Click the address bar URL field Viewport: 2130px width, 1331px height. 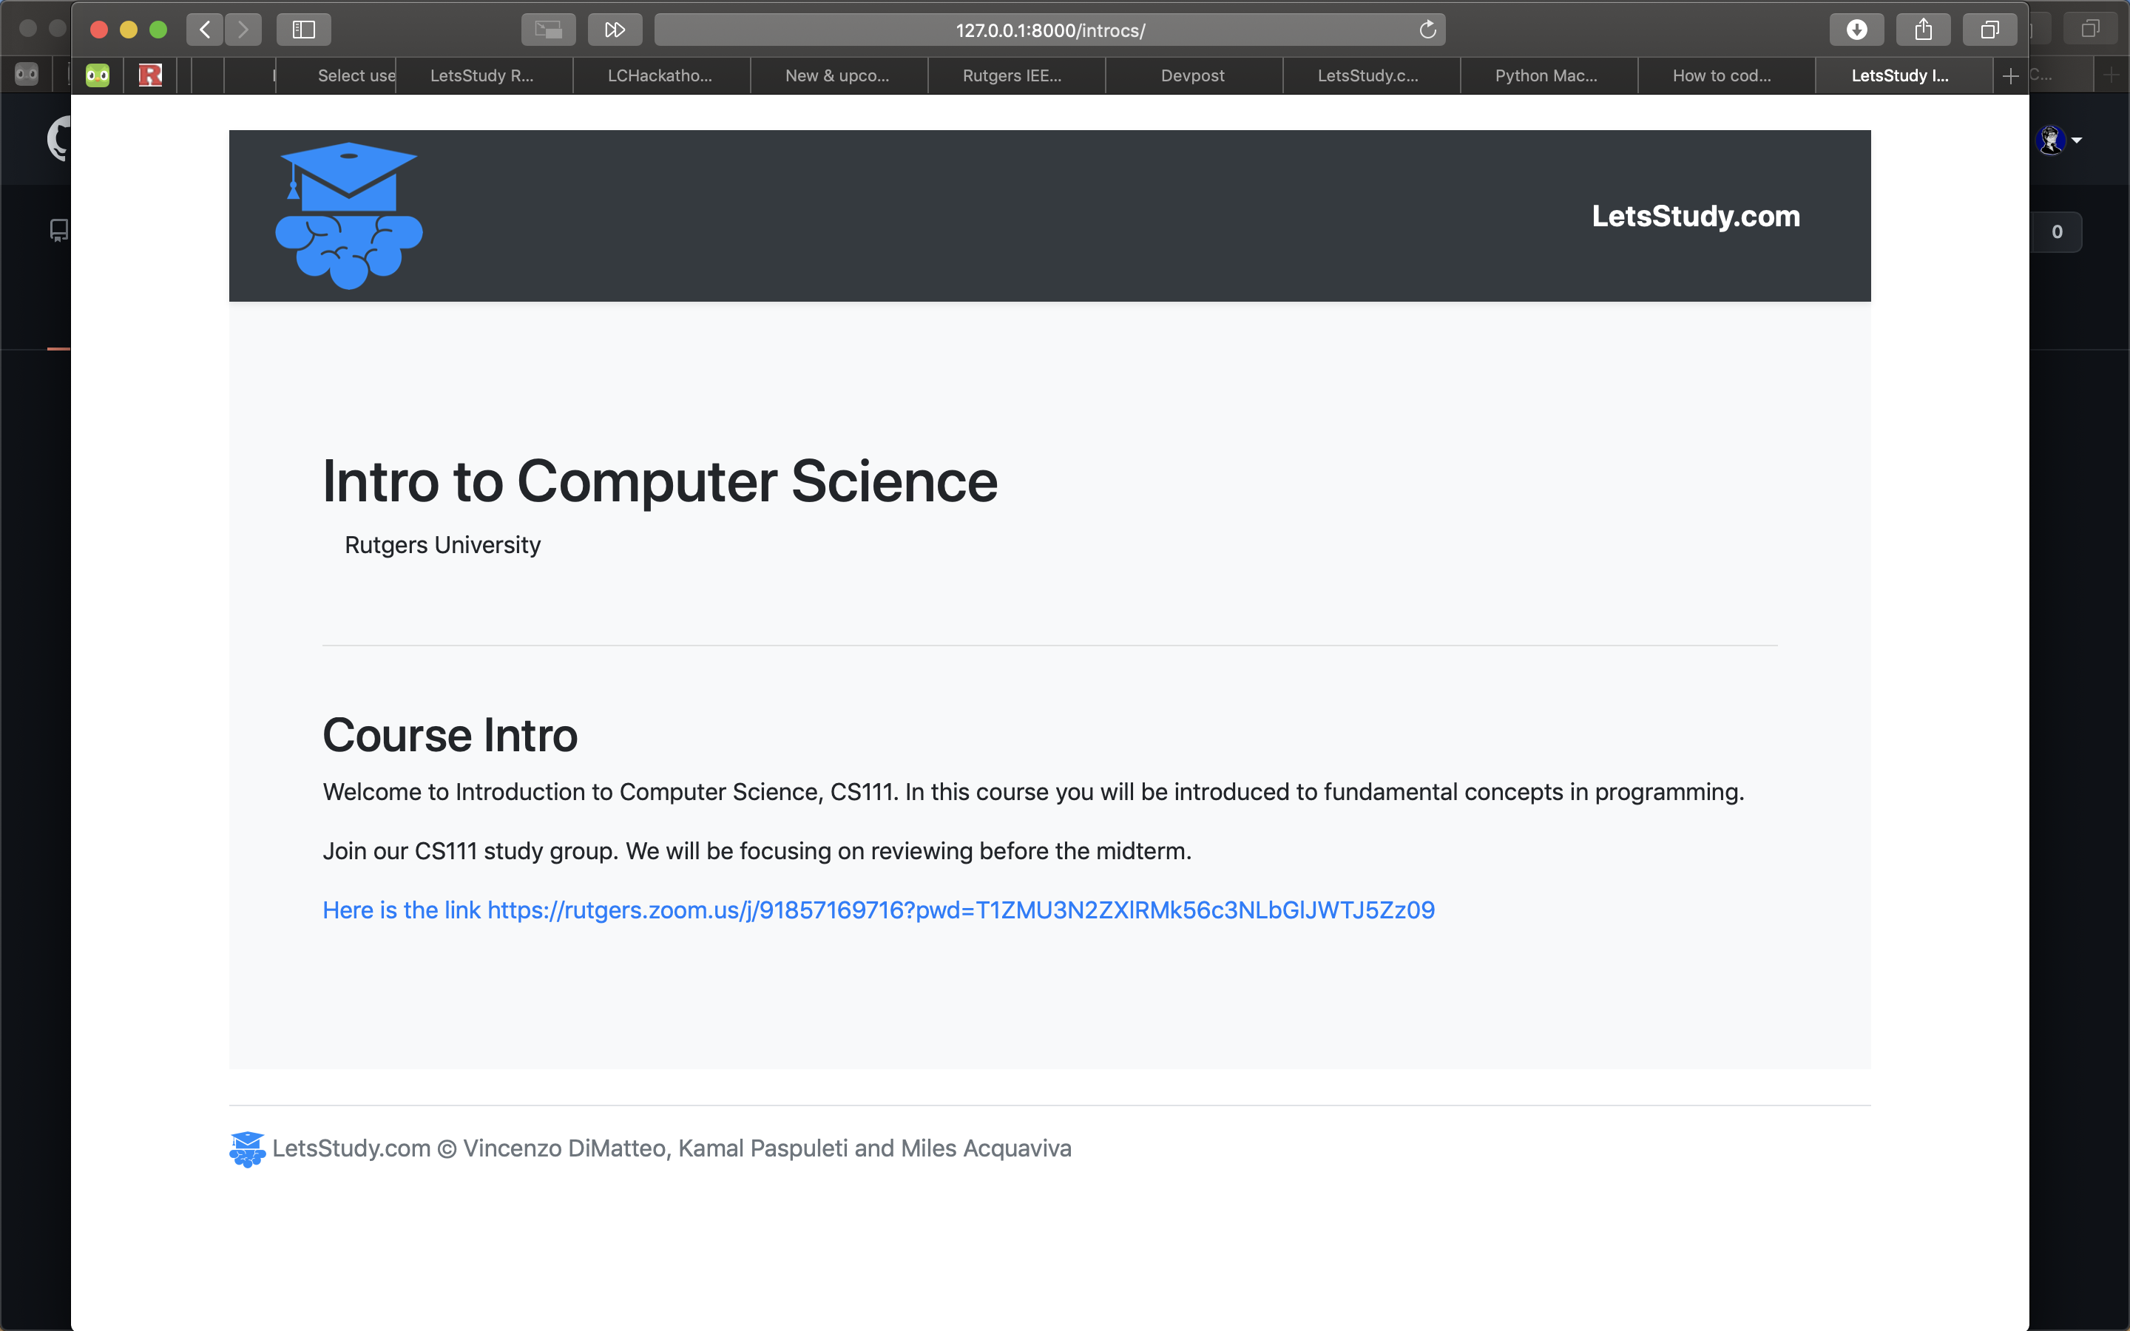[1049, 30]
